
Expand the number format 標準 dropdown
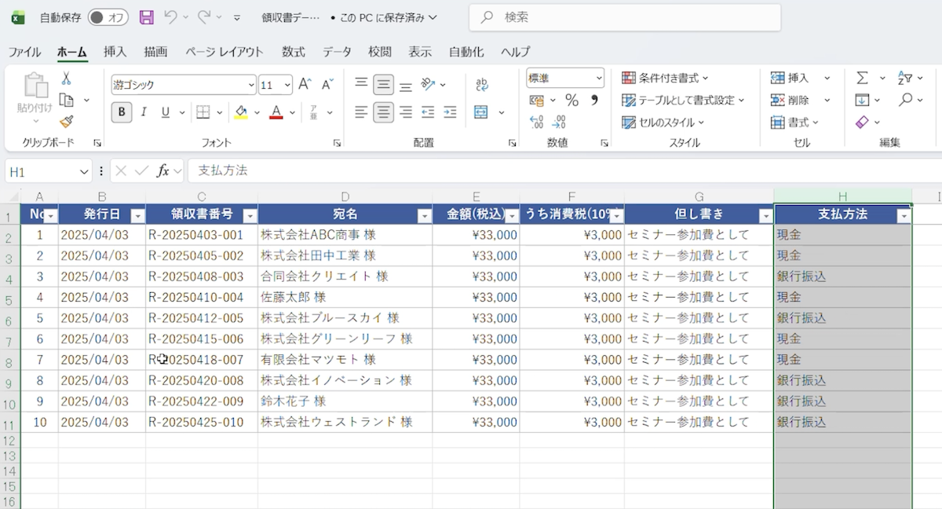click(599, 79)
